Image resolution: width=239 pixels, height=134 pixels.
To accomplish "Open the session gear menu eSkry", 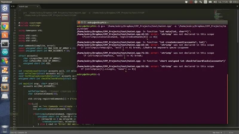I will (x=234, y=2).
